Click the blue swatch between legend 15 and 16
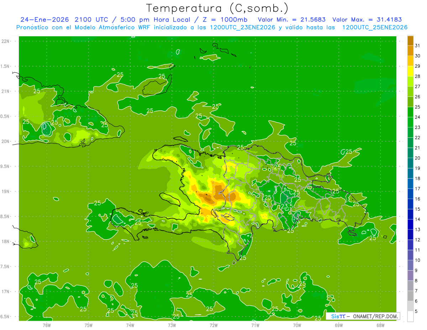Screen dimensions: 427x330 pos(410,204)
